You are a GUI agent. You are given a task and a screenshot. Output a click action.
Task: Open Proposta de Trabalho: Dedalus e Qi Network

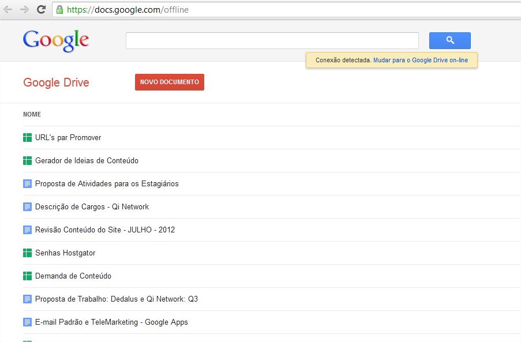pos(116,299)
